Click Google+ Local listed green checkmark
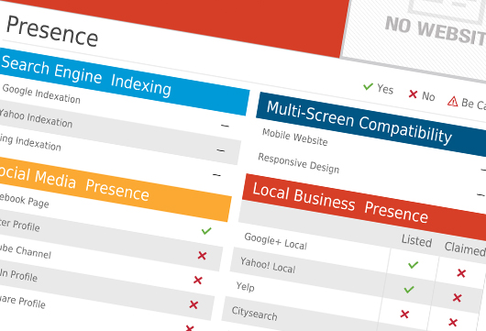This screenshot has width=486, height=331. [x=414, y=265]
